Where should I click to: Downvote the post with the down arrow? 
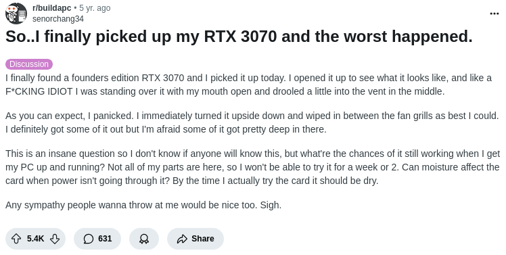[x=55, y=239]
